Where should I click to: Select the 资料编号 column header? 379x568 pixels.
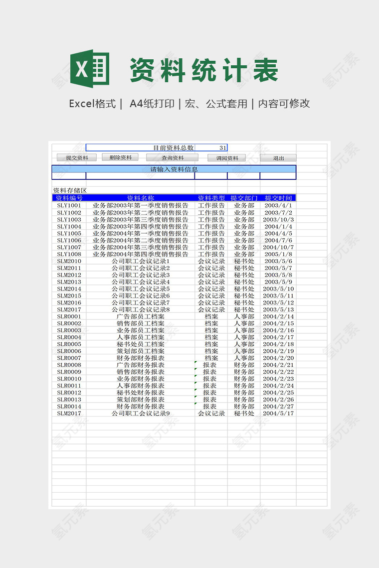point(69,198)
